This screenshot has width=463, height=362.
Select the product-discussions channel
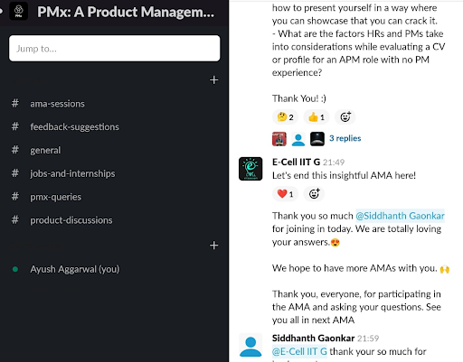tap(71, 220)
